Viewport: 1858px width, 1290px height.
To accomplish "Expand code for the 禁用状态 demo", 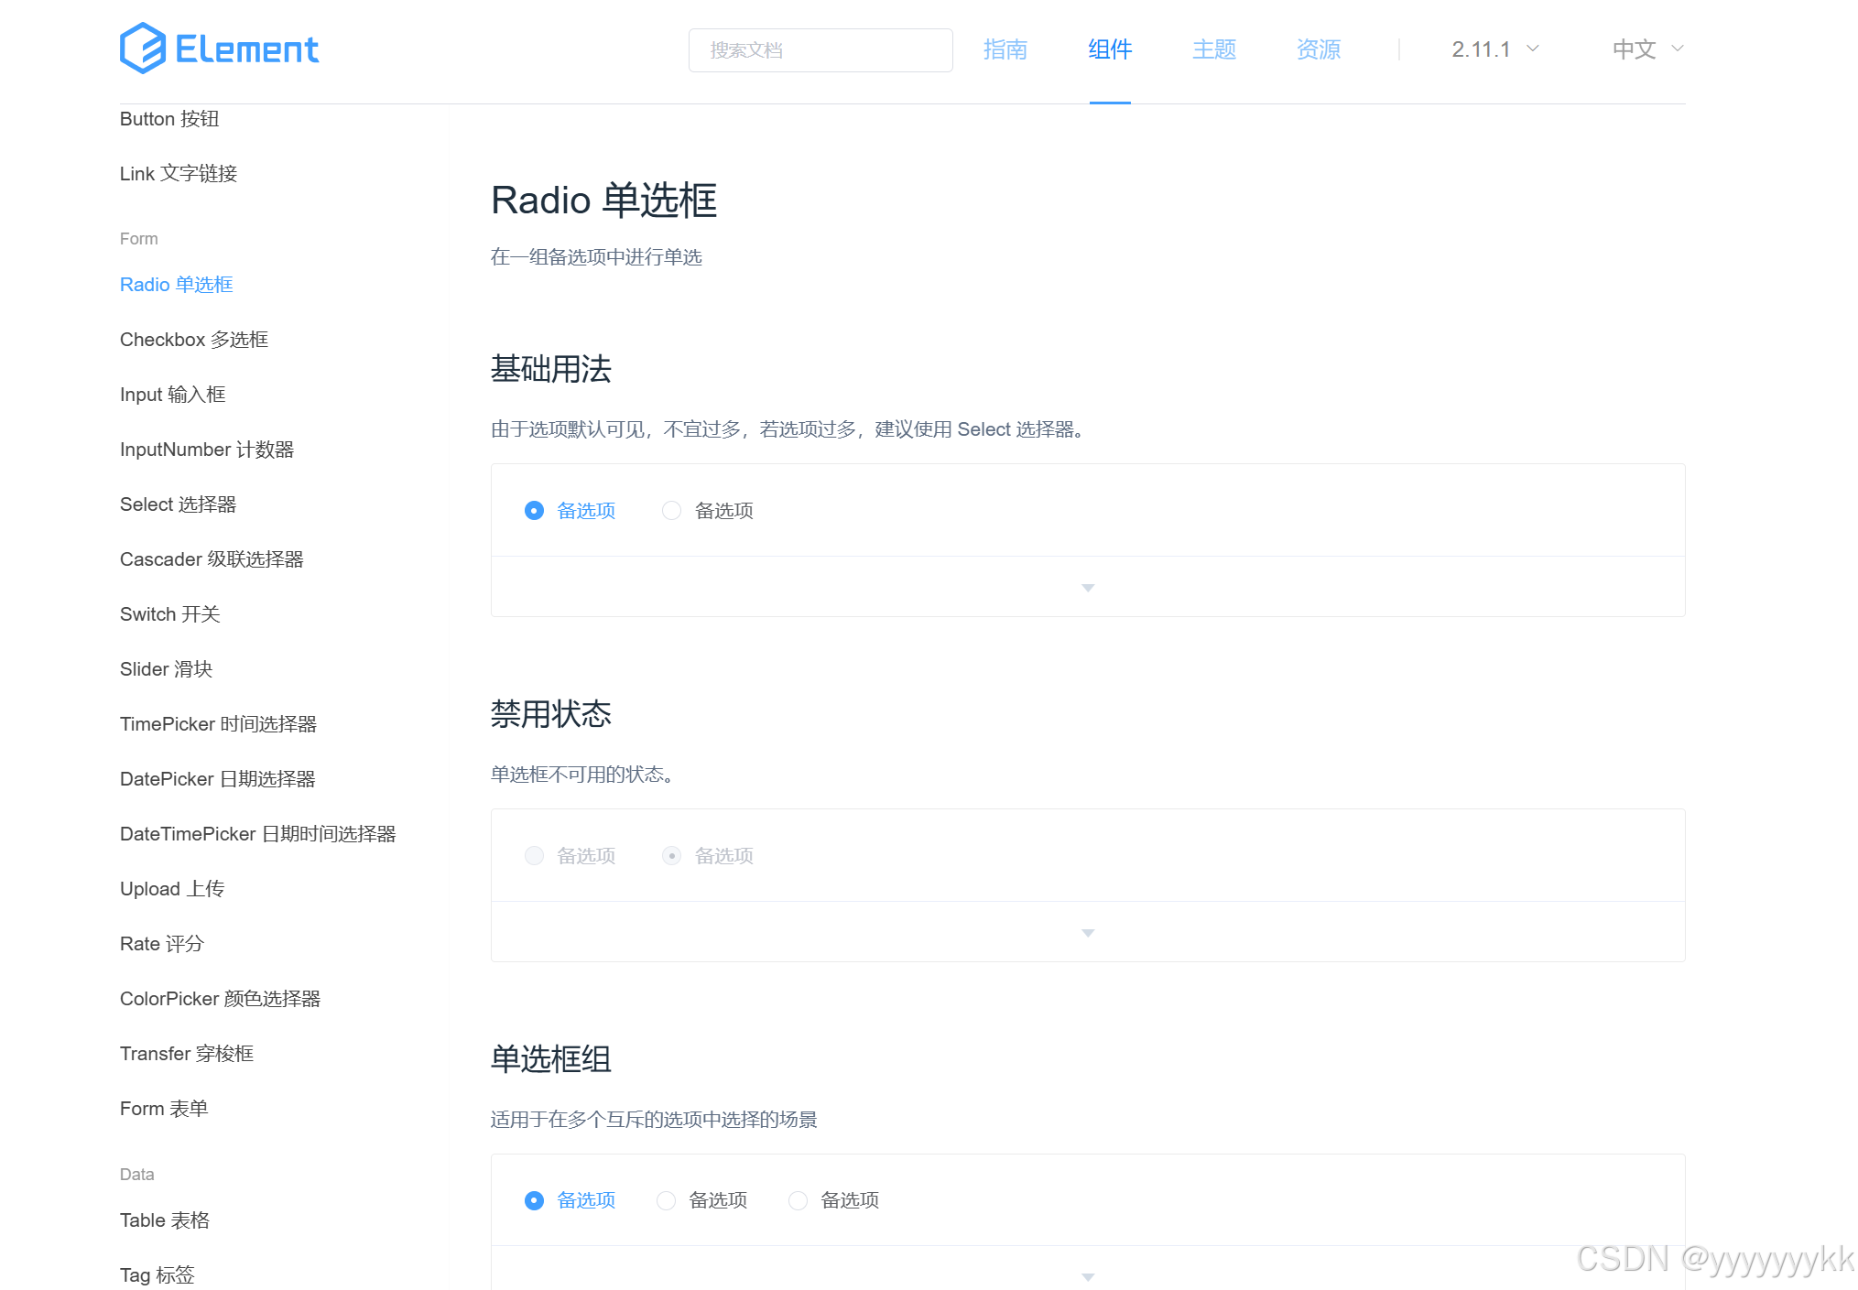I will tap(1088, 932).
